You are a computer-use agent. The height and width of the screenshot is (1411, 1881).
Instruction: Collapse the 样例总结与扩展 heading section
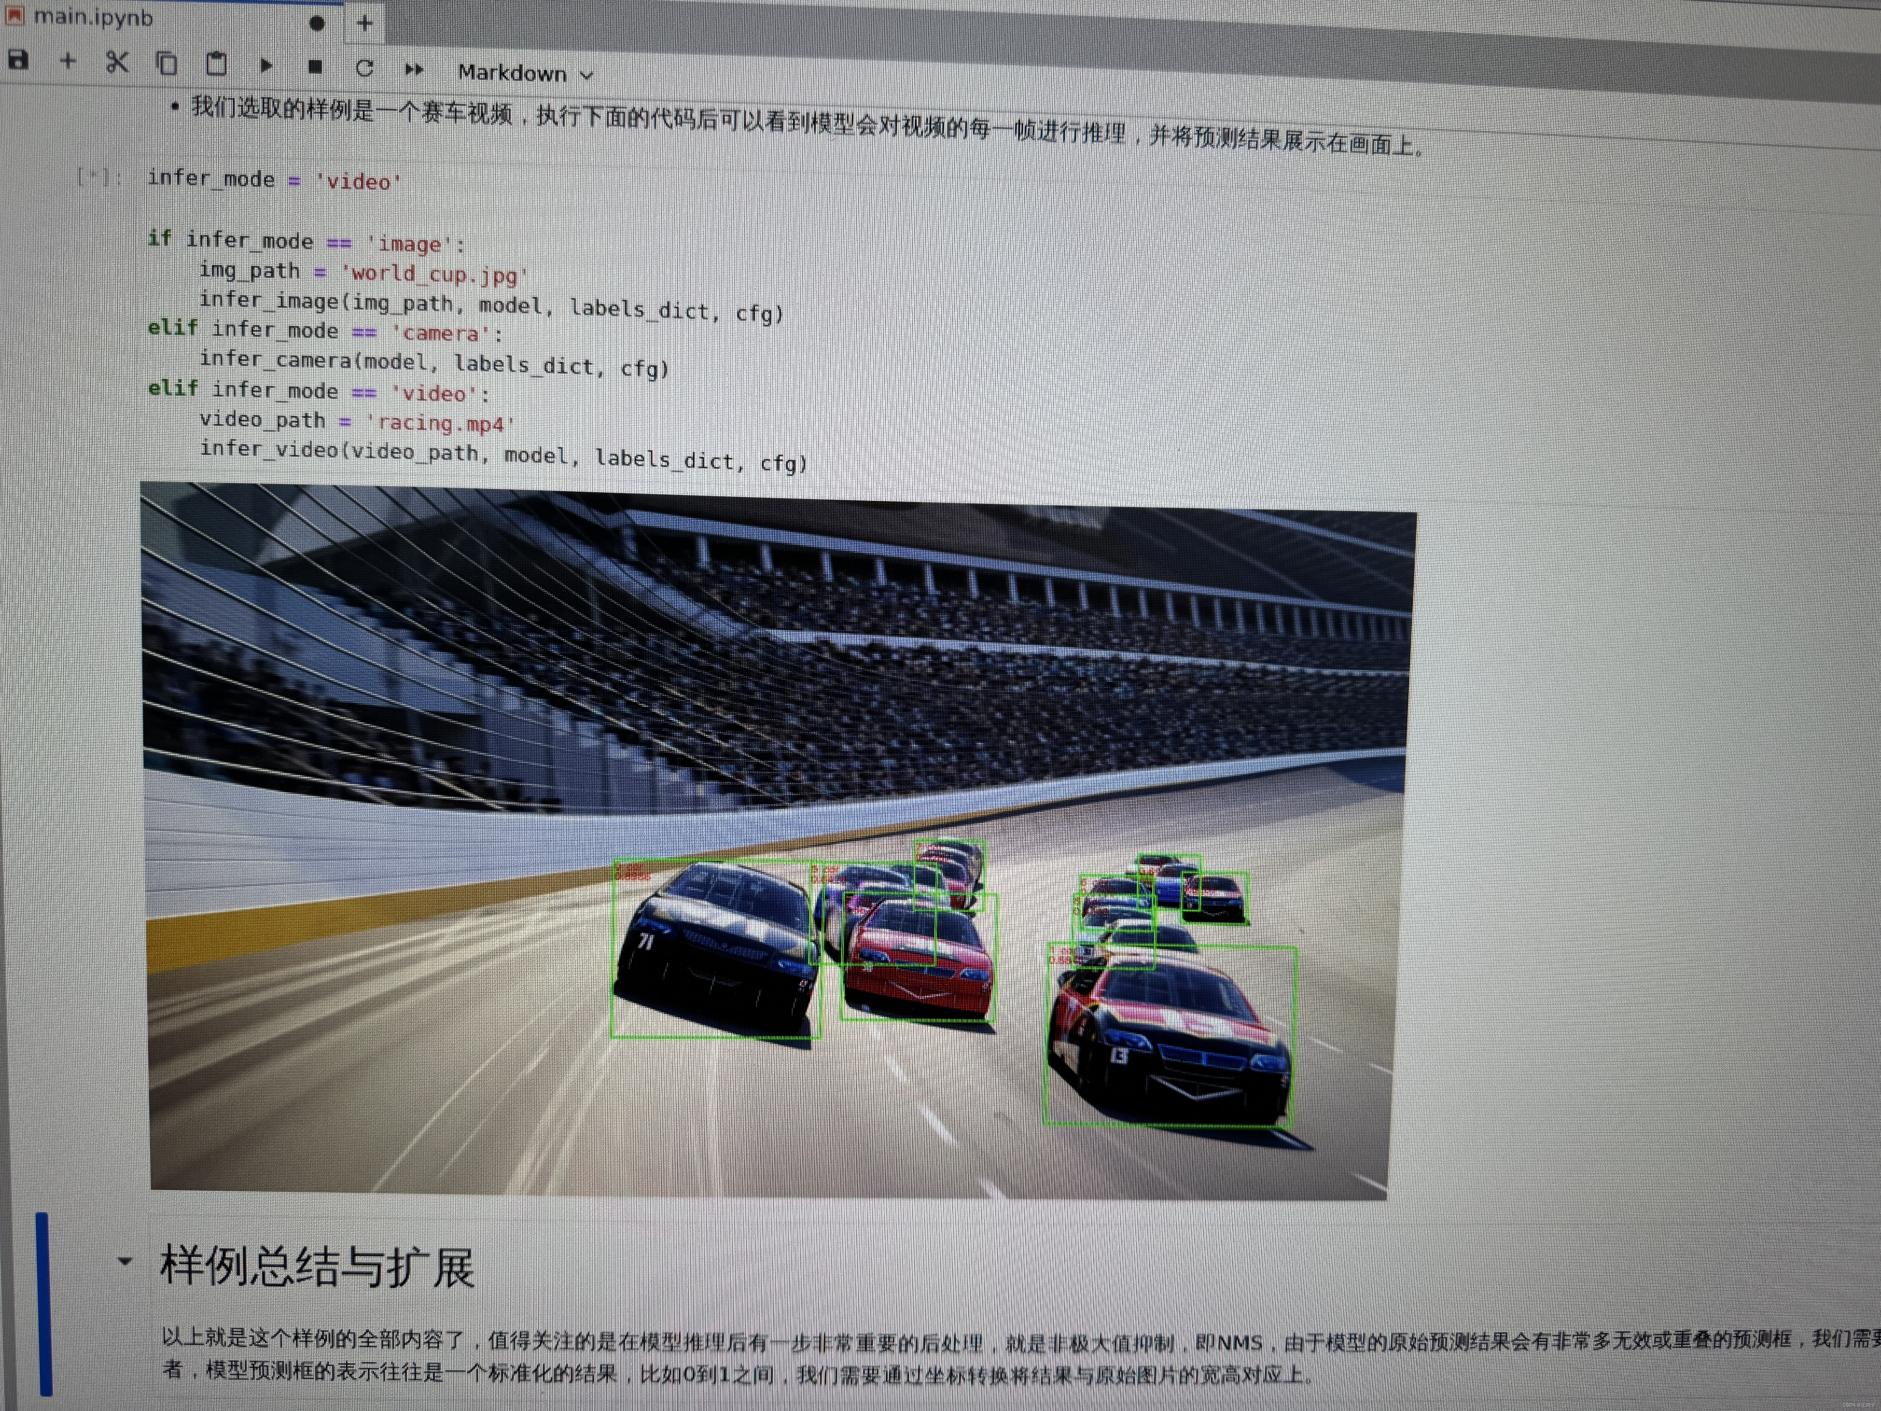pos(125,1261)
